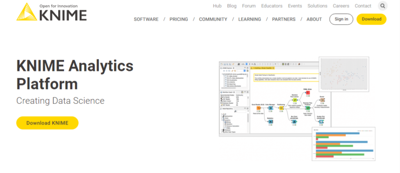
Task: View the Solutions page
Action: pyautogui.click(x=317, y=6)
